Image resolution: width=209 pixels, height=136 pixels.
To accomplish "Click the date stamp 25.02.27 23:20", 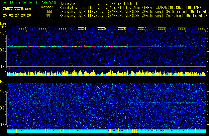I will point(17,15).
